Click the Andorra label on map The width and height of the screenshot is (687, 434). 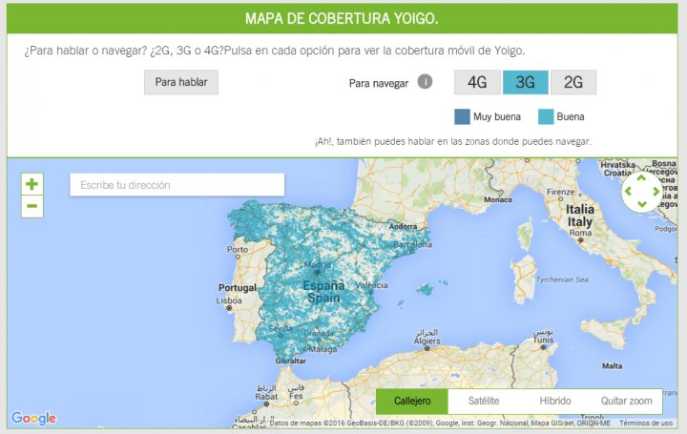403,226
